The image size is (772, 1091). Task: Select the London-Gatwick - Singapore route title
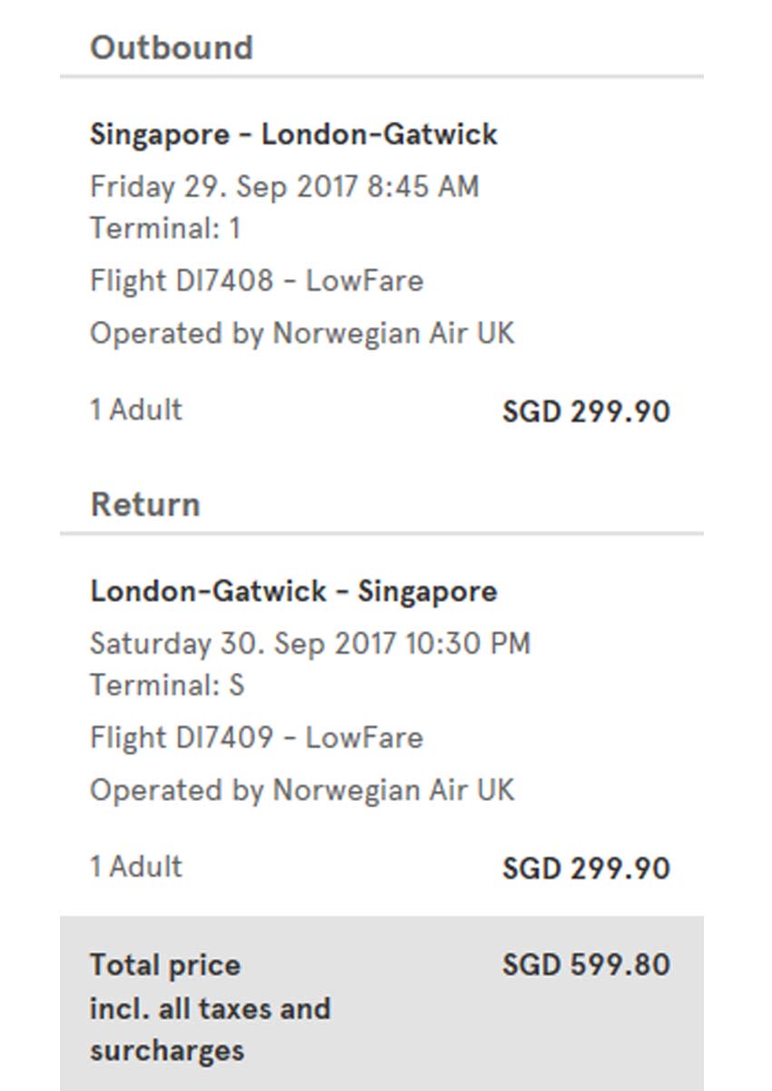[293, 591]
